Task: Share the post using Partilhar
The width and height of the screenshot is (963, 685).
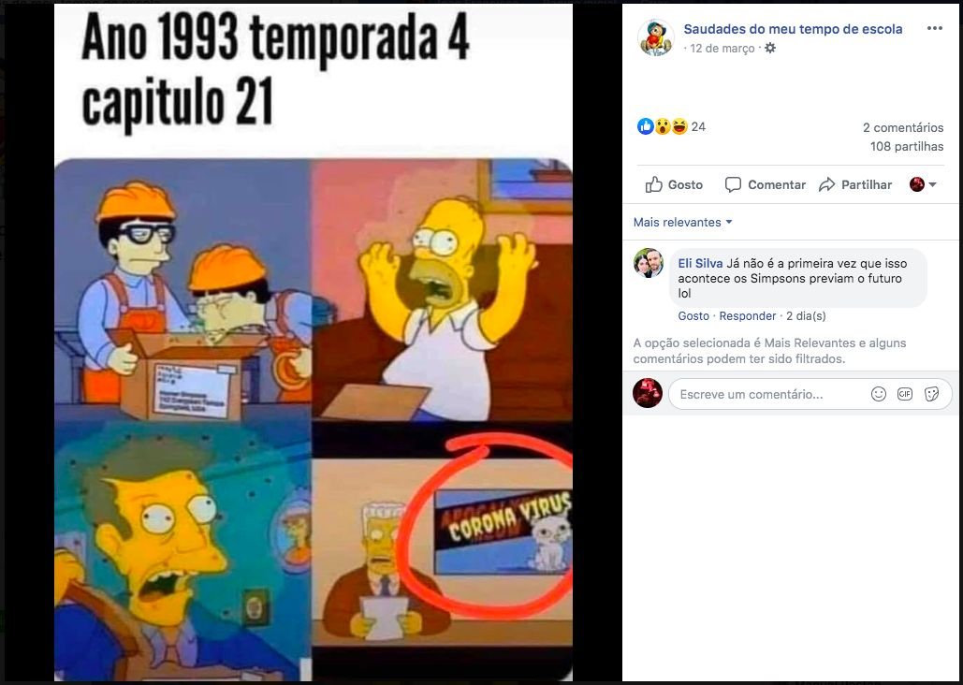Action: point(855,185)
